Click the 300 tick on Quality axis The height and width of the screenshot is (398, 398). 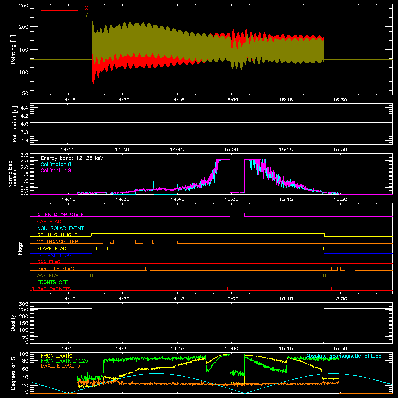coord(24,304)
